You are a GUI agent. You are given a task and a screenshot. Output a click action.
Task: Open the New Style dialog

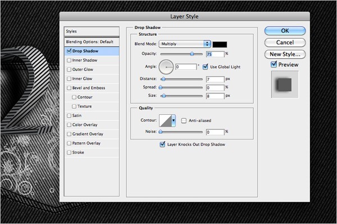285,54
